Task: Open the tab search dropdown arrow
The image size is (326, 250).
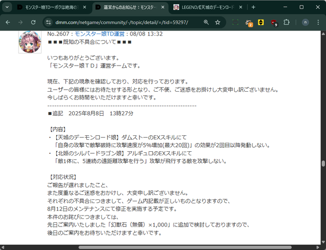Action: pyautogui.click(x=7, y=7)
